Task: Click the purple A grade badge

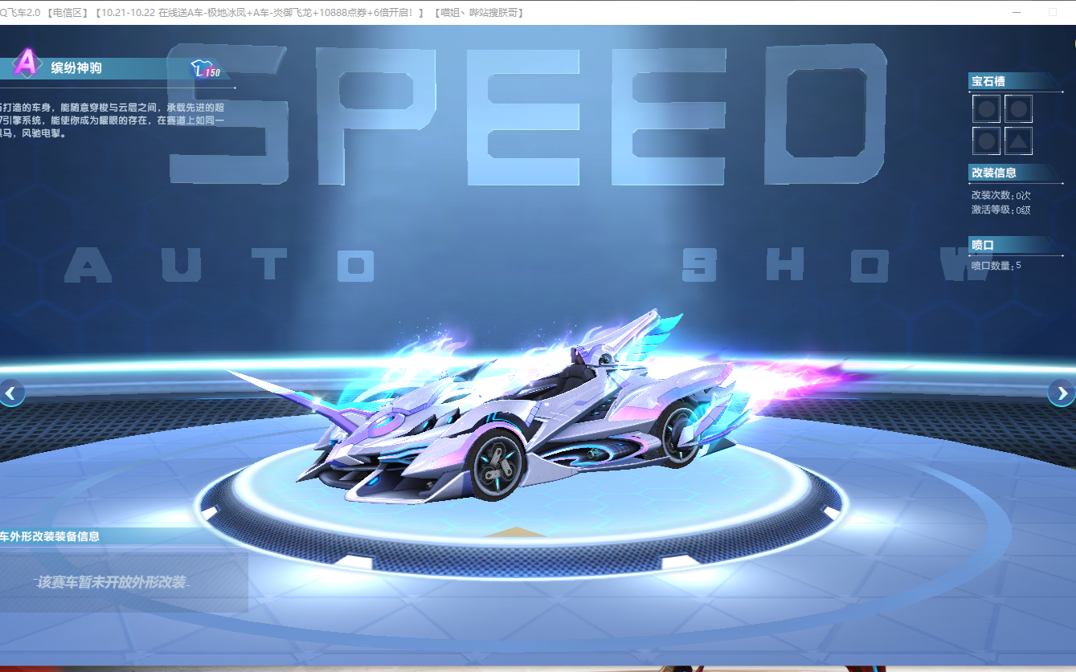Action: coord(27,63)
